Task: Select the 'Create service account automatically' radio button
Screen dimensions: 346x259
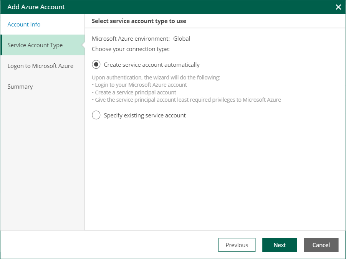Action: [96, 64]
